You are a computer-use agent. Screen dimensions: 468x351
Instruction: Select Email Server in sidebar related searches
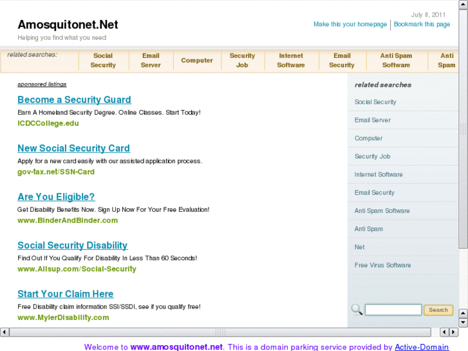pos(373,120)
